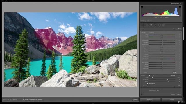The image size is (186, 104).
Task: Choose brush B preset
Action: tap(153, 75)
